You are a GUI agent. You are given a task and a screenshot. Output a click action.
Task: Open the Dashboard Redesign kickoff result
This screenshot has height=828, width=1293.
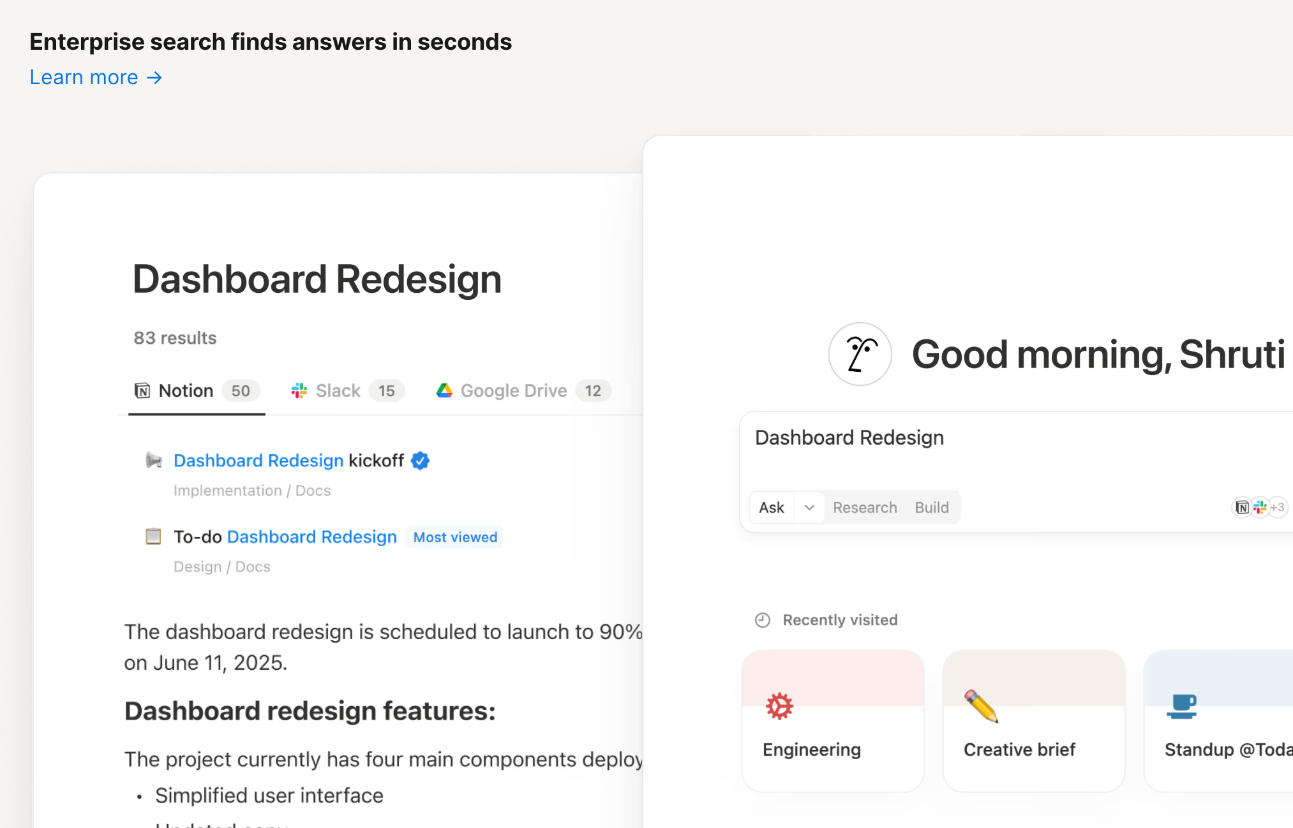[x=288, y=460]
